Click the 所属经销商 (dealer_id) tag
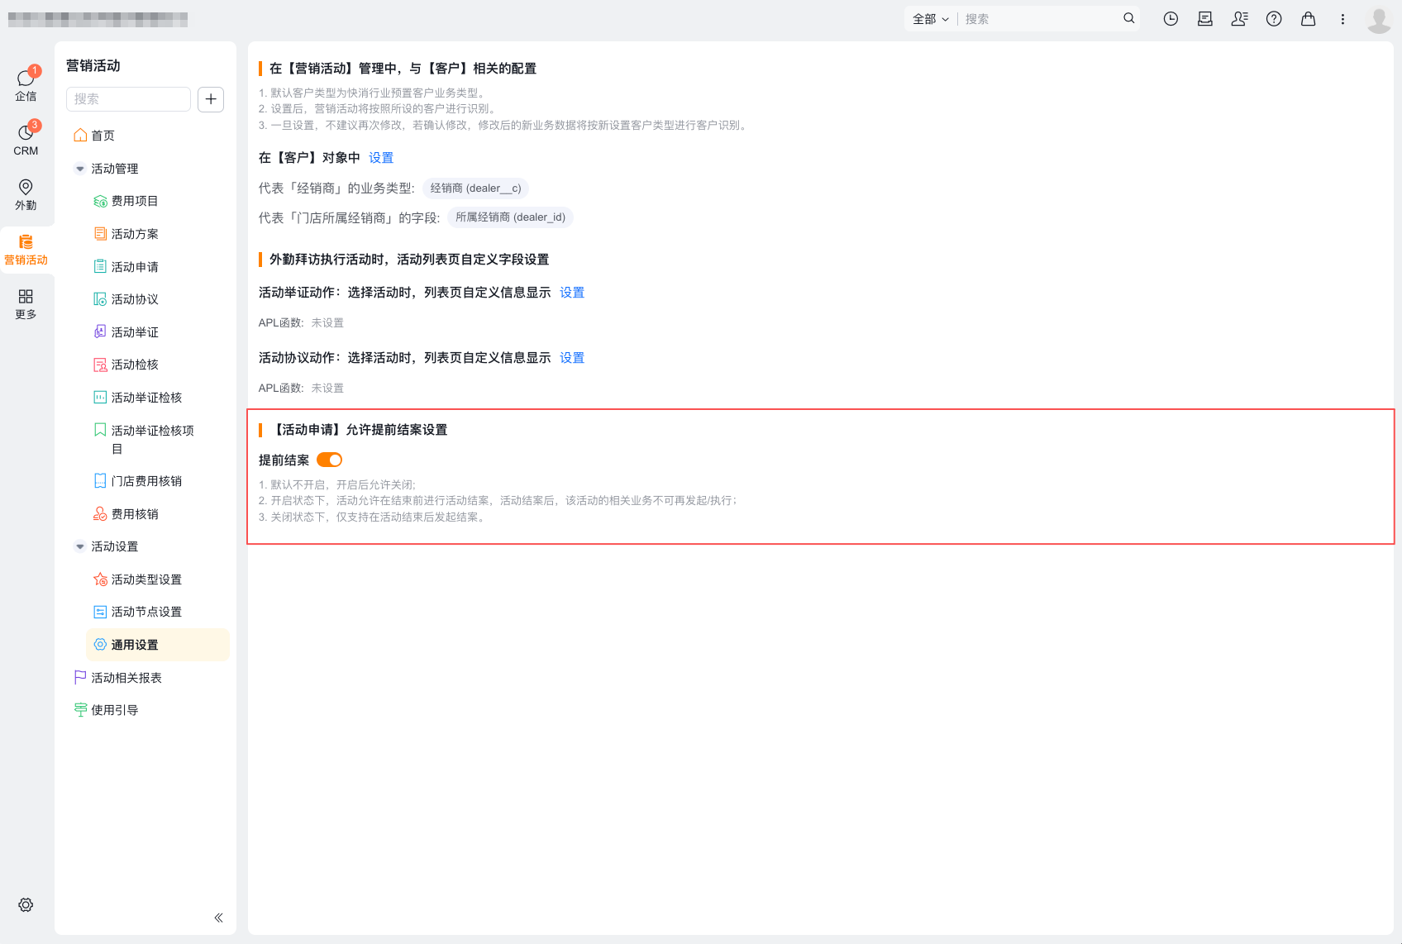 point(510,217)
